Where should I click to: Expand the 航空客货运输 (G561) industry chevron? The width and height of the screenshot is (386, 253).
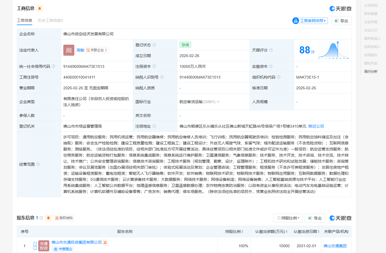218,102
